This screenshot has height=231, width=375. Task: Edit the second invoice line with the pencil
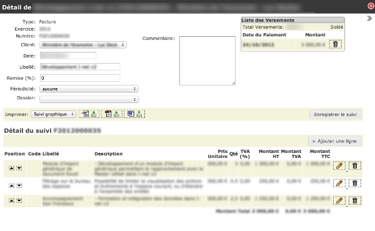339,183
